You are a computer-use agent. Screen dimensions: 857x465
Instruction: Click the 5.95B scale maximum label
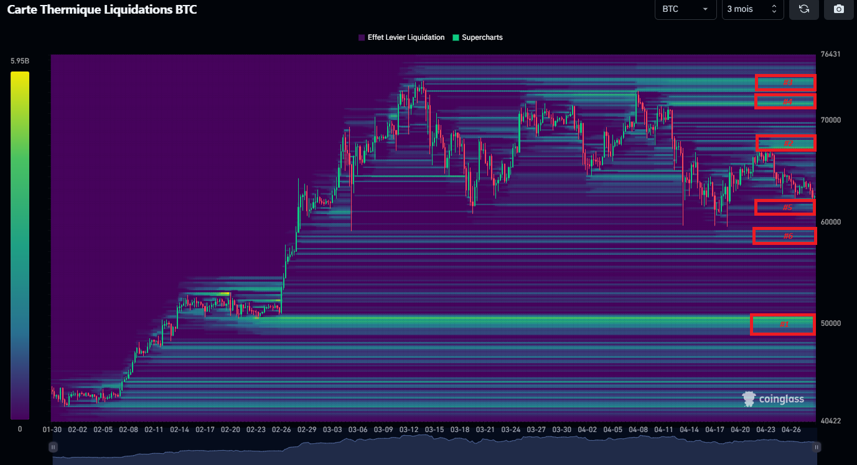pyautogui.click(x=20, y=61)
